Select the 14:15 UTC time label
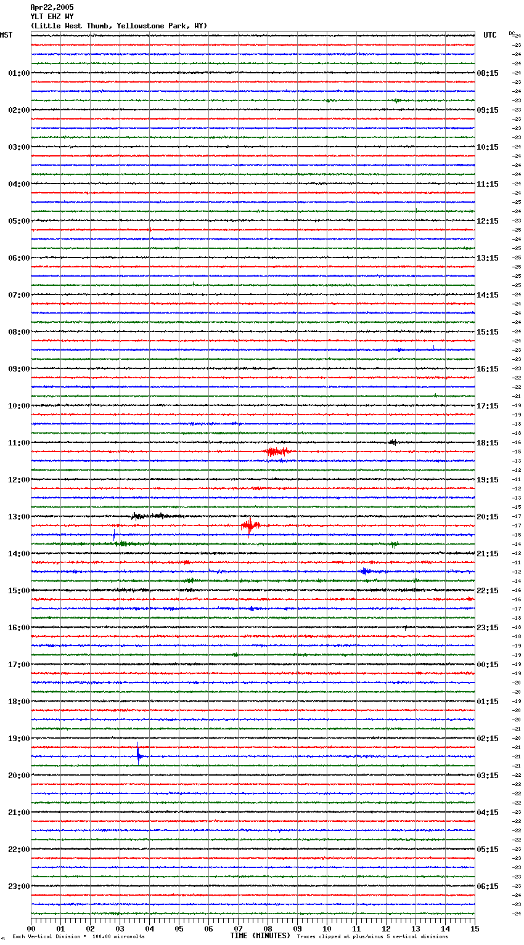 488,295
